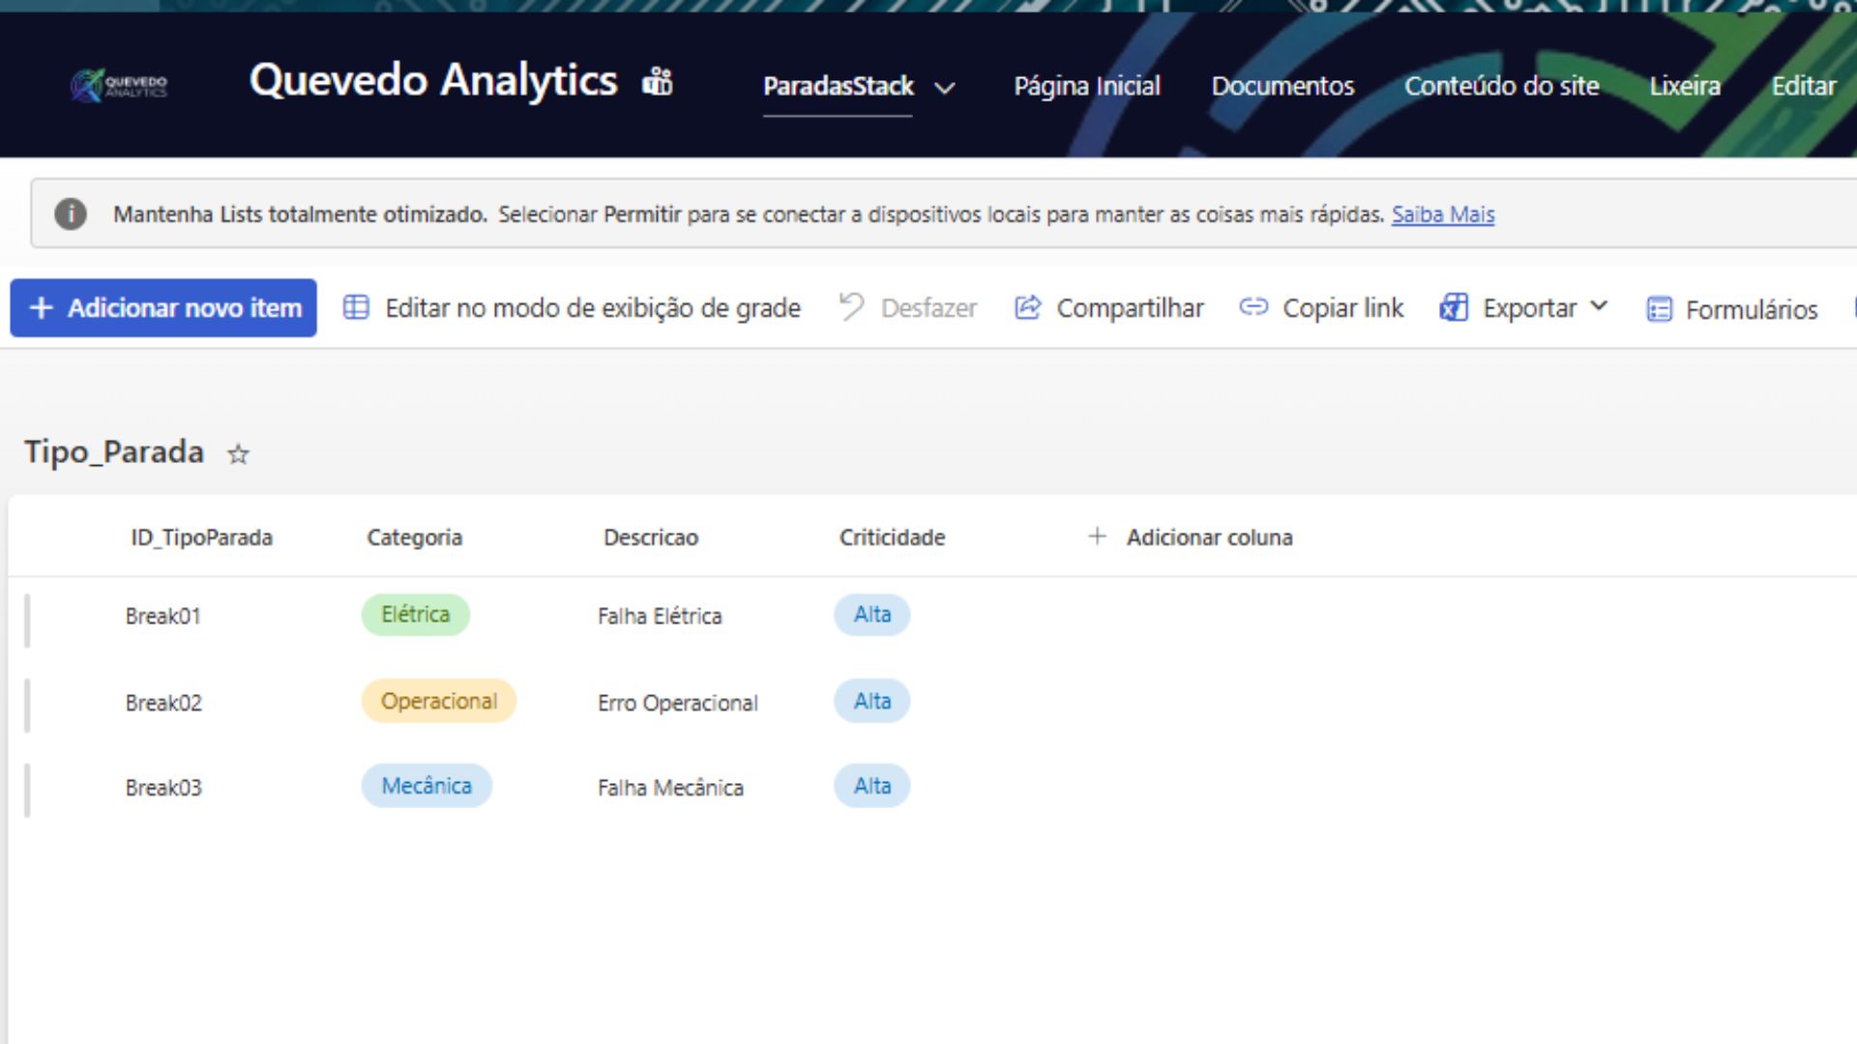Screen dimensions: 1857x1044
Task: Go to Documentos in the navigation
Action: [1282, 86]
